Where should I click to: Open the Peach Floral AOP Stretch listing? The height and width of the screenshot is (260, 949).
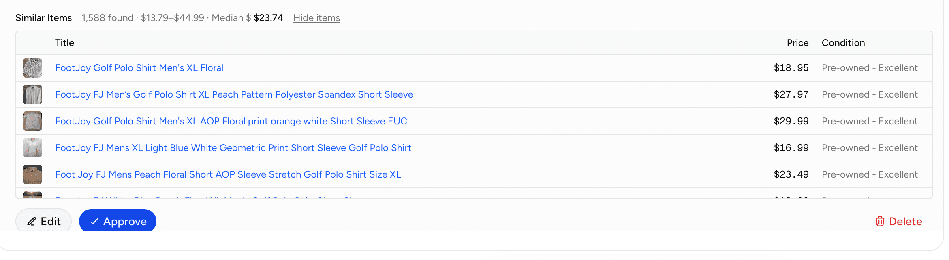click(x=228, y=174)
